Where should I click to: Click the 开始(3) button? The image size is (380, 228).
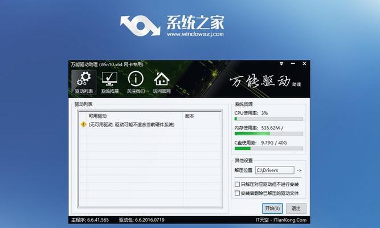coord(272,209)
